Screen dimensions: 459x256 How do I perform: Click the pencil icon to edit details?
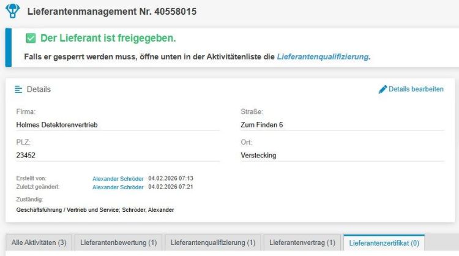[383, 89]
